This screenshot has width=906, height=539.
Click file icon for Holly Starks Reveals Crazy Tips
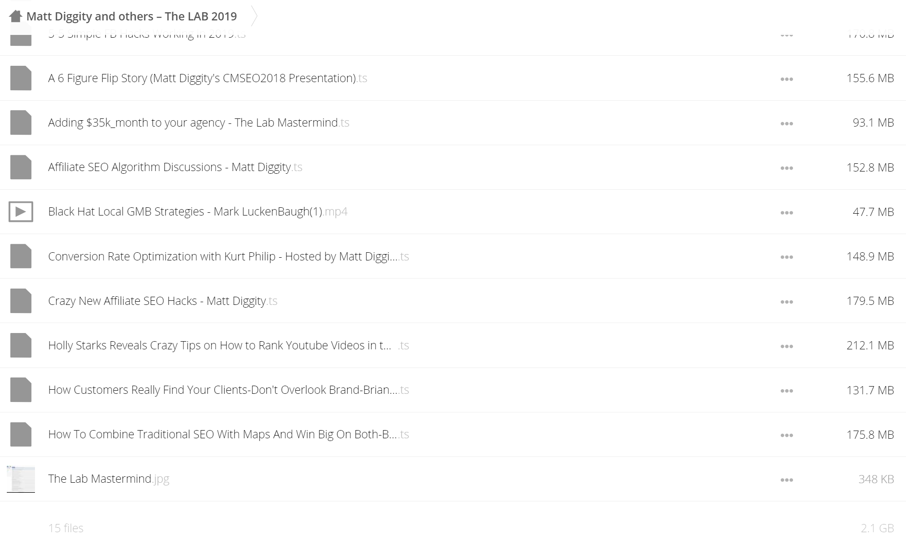(21, 345)
